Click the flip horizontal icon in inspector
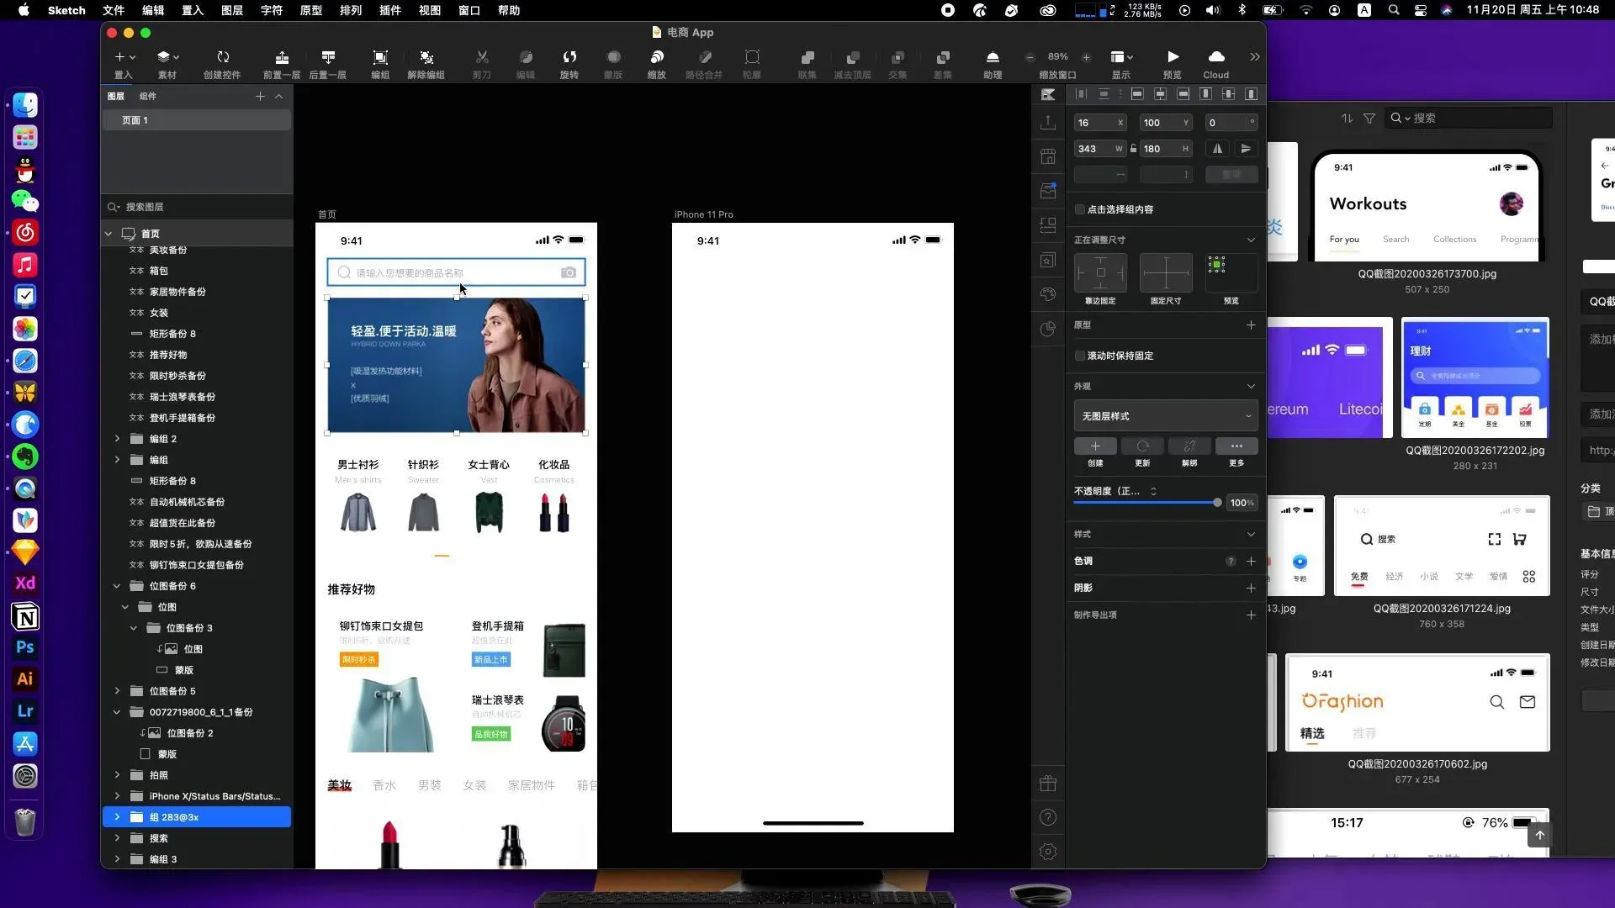Image resolution: width=1615 pixels, height=908 pixels. [1217, 149]
